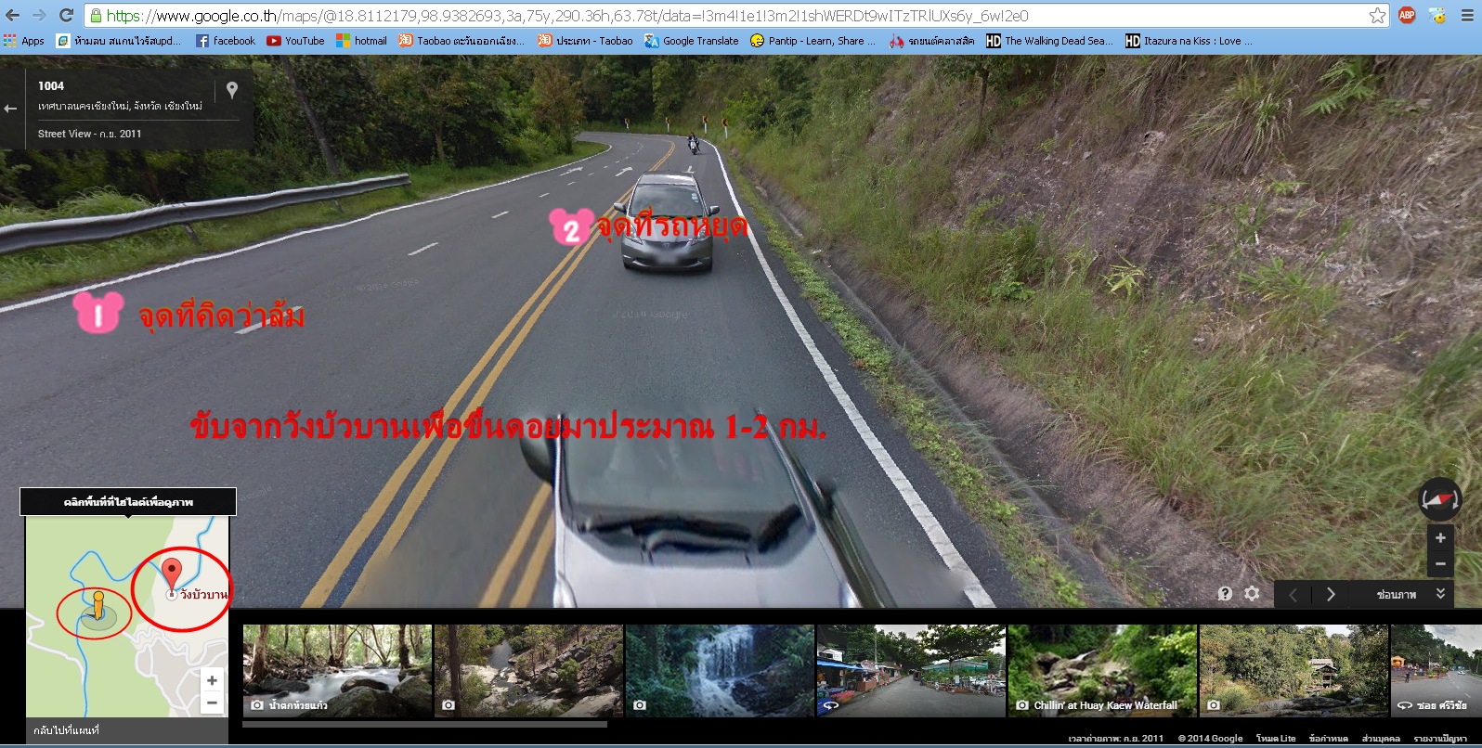Open the รถยนต์คลาสสิค bookmark
Screen dimensions: 1482x748
931,41
